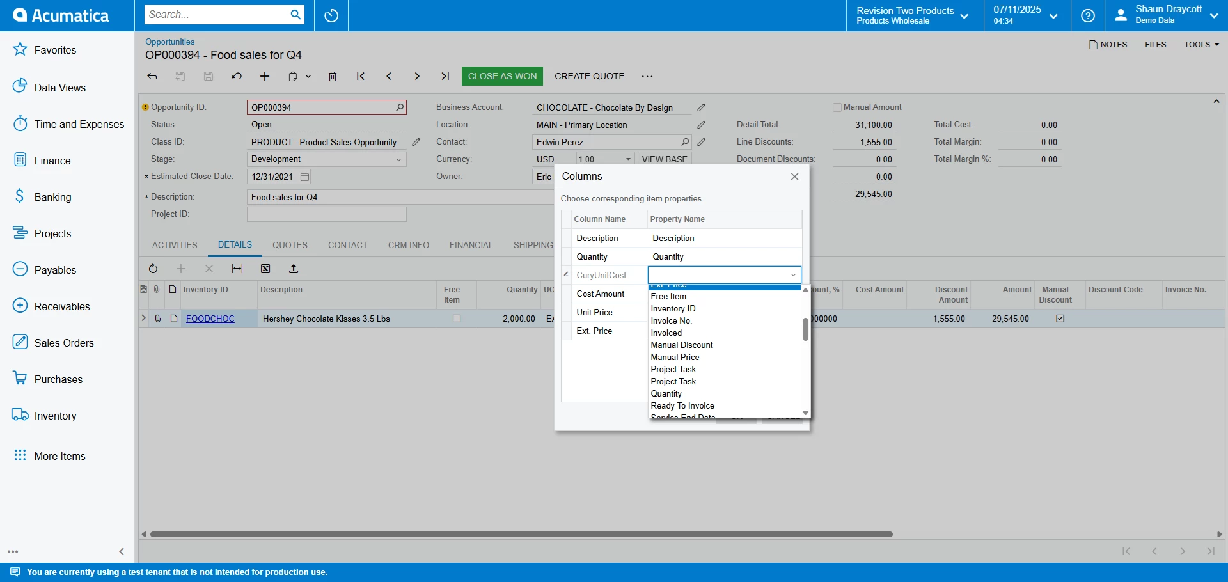This screenshot has height=582, width=1228.
Task: Open the Banking workspace icon
Action: (x=20, y=196)
